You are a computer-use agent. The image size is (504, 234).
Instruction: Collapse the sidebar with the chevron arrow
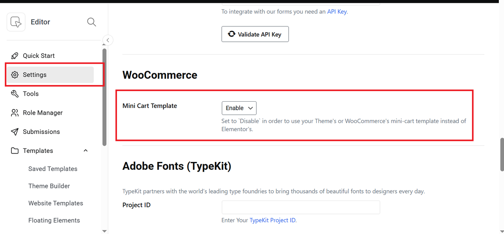pyautogui.click(x=107, y=40)
